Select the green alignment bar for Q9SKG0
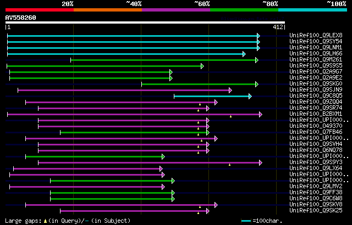This screenshot has height=225, width=352. [200, 84]
